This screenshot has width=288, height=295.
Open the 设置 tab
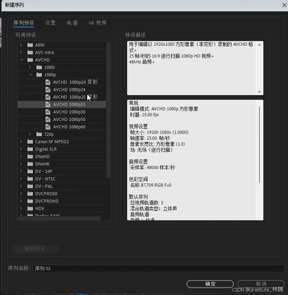pyautogui.click(x=50, y=23)
